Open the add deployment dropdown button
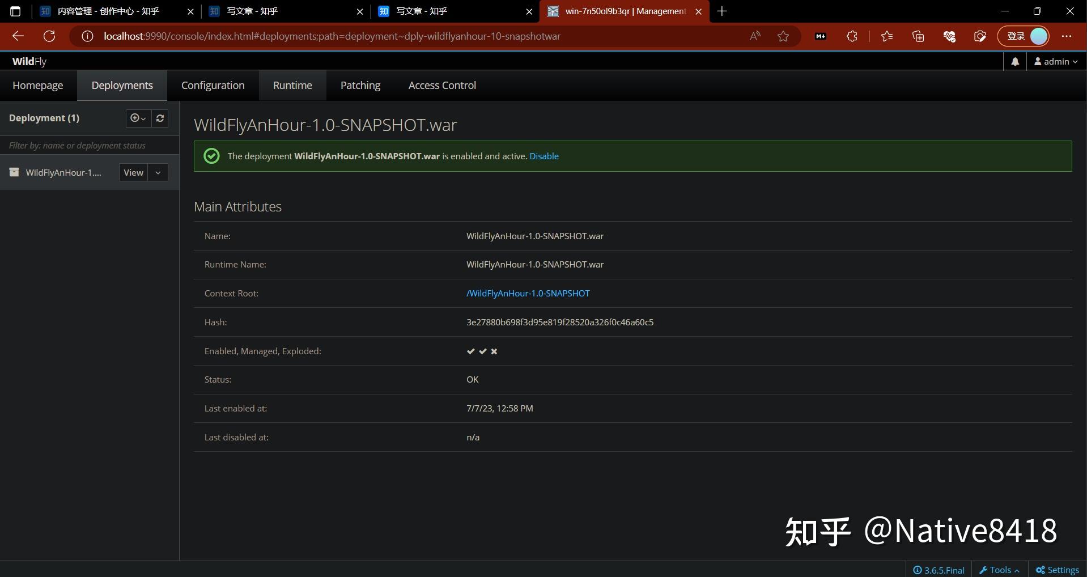The width and height of the screenshot is (1087, 577). (x=138, y=118)
